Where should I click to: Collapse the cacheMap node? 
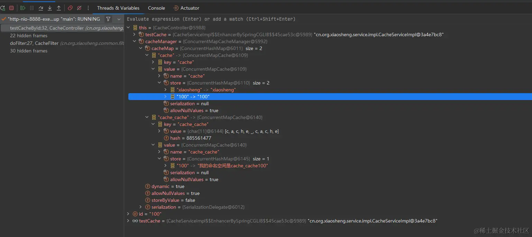141,48
